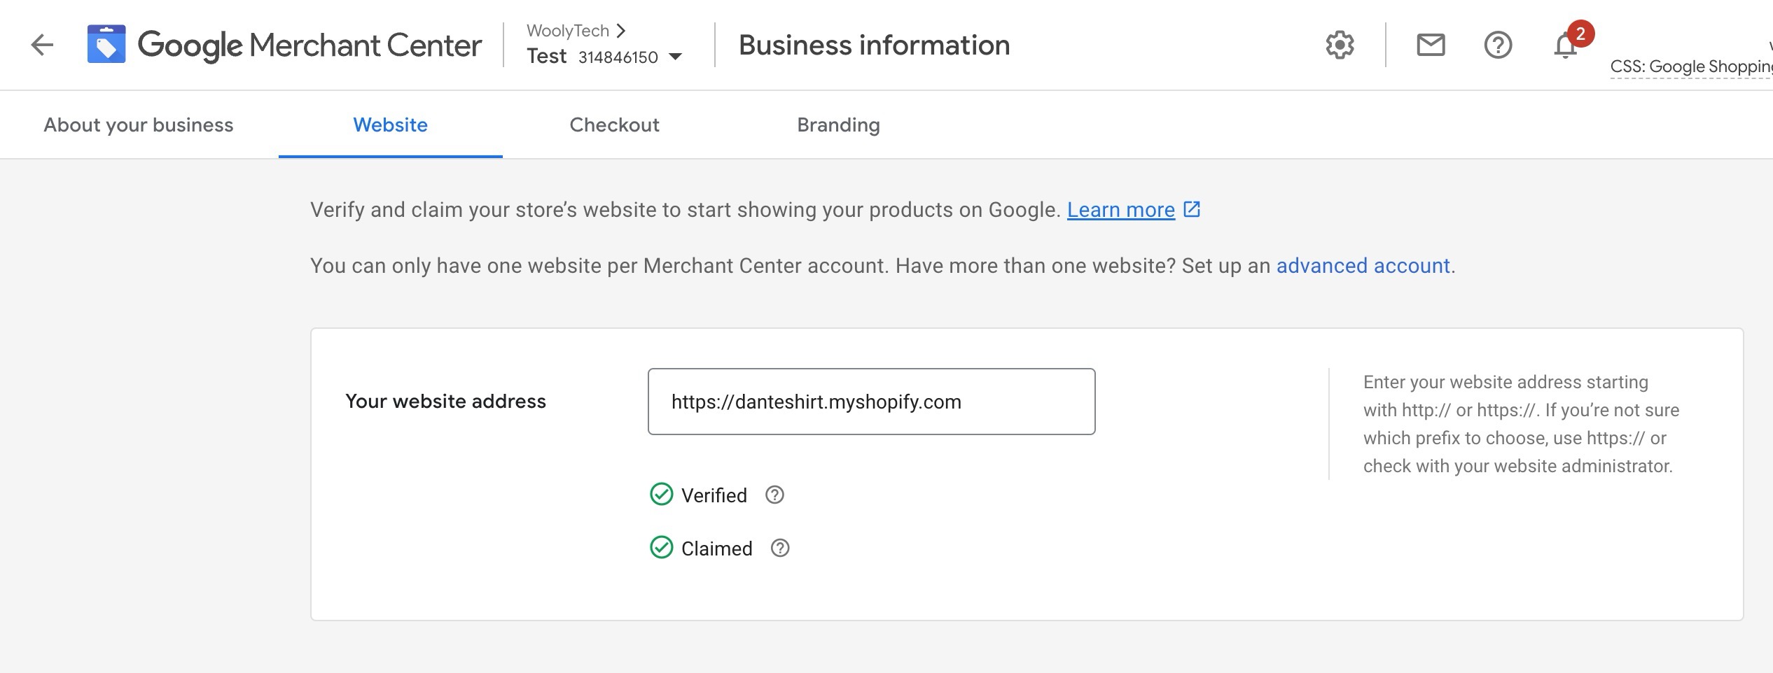Go to the Branding tab

(x=838, y=125)
